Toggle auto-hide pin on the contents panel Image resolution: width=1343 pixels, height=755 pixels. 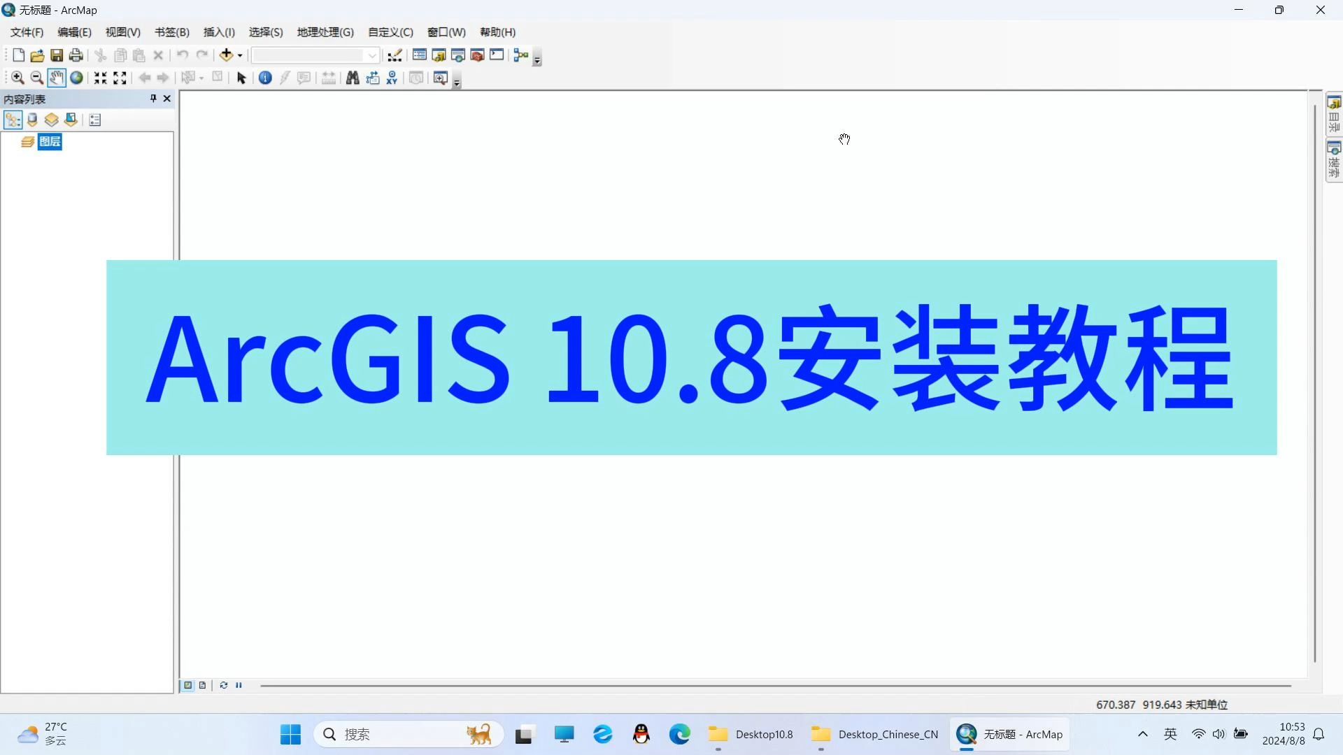(152, 99)
